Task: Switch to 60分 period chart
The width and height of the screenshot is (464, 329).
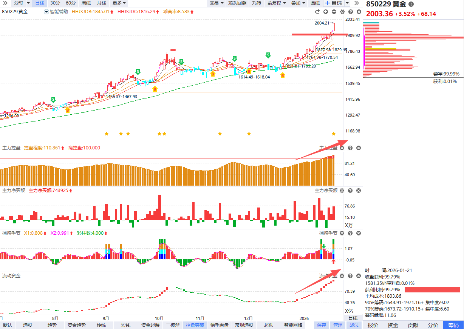Action: click(x=70, y=3)
